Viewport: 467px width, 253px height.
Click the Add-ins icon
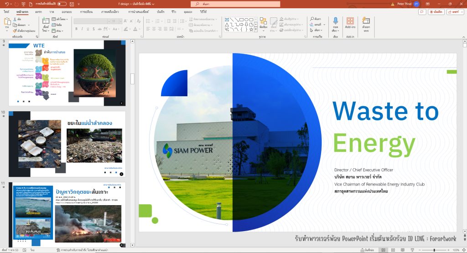coord(350,21)
